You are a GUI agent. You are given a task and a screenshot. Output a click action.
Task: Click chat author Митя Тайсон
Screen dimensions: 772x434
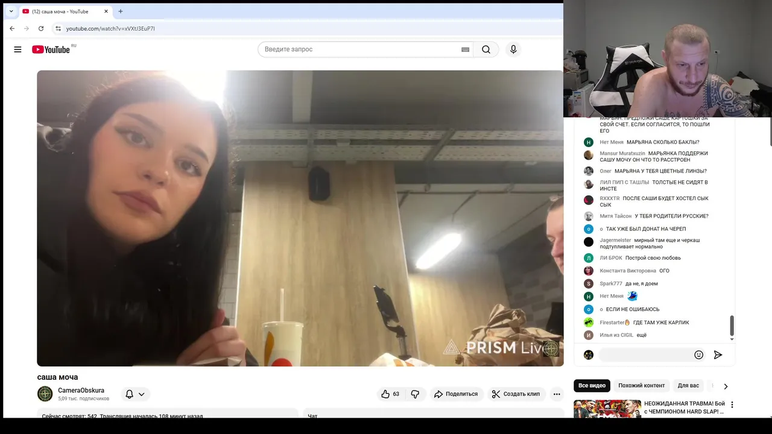[615, 216]
